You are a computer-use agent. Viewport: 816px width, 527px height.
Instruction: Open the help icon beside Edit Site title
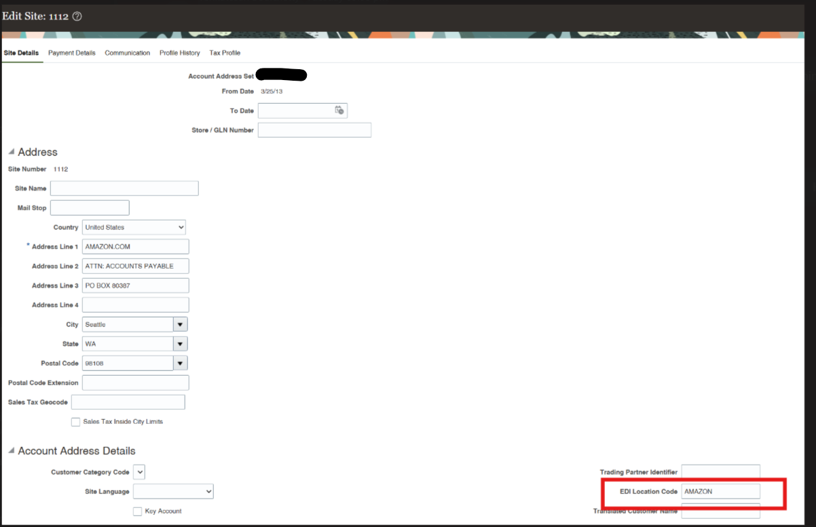click(77, 16)
